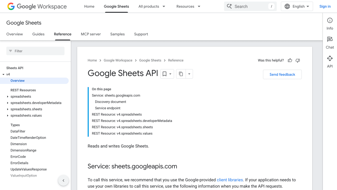Viewport: 337px width, 190px height.
Task: Click the filter lines icon in sidebar
Action: point(11,51)
